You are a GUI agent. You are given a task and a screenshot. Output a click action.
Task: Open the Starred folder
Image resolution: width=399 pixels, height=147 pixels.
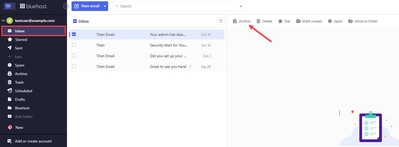tap(21, 40)
